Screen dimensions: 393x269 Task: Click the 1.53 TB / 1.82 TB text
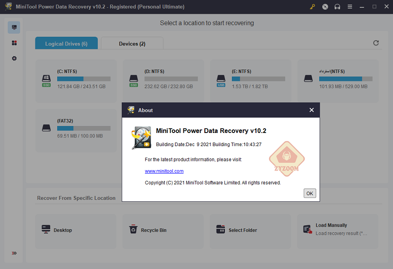(250, 87)
